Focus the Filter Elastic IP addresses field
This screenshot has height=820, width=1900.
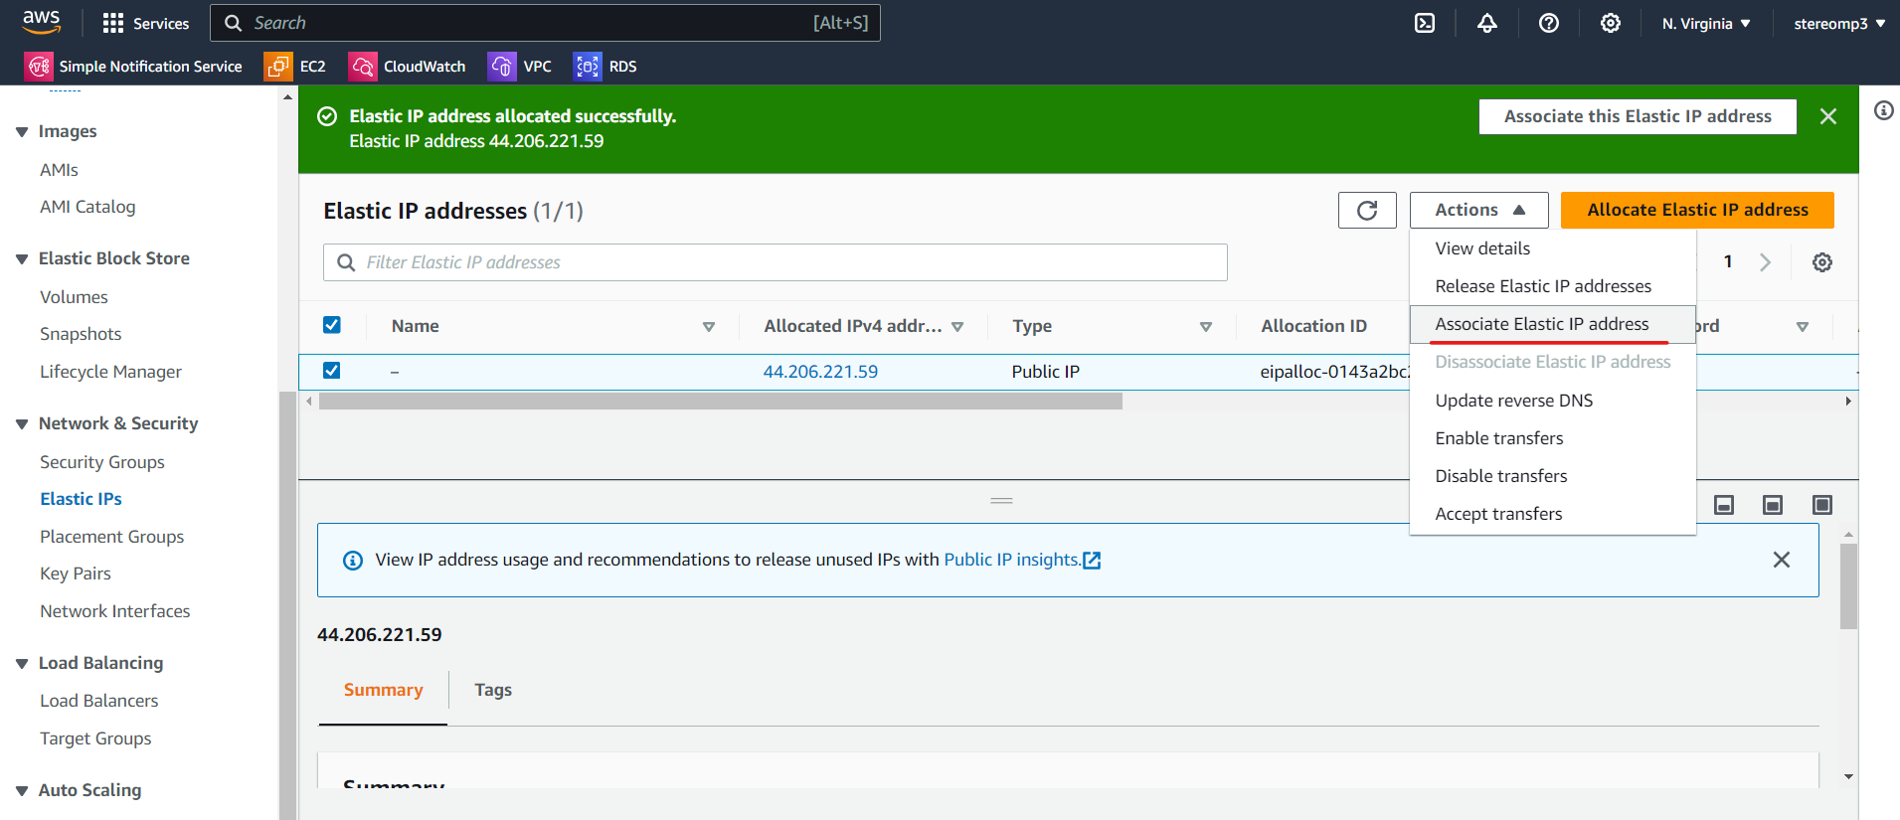(x=776, y=262)
